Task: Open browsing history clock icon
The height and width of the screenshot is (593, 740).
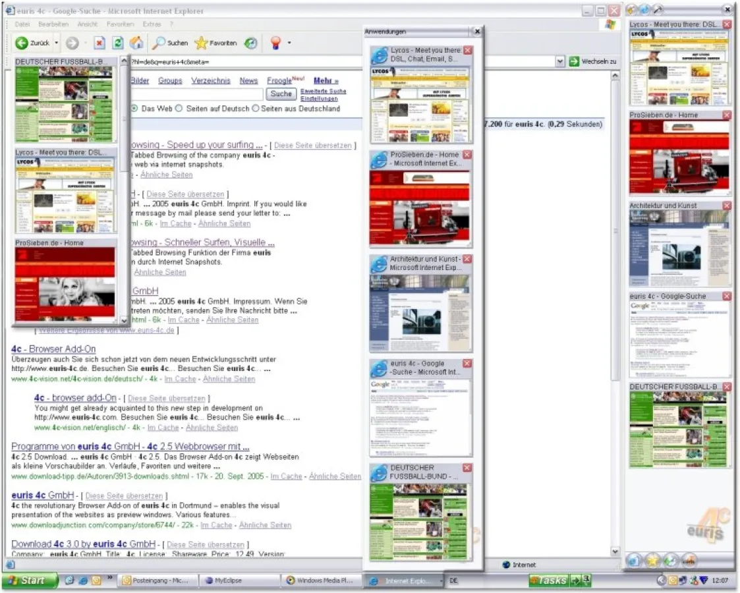Action: click(251, 43)
